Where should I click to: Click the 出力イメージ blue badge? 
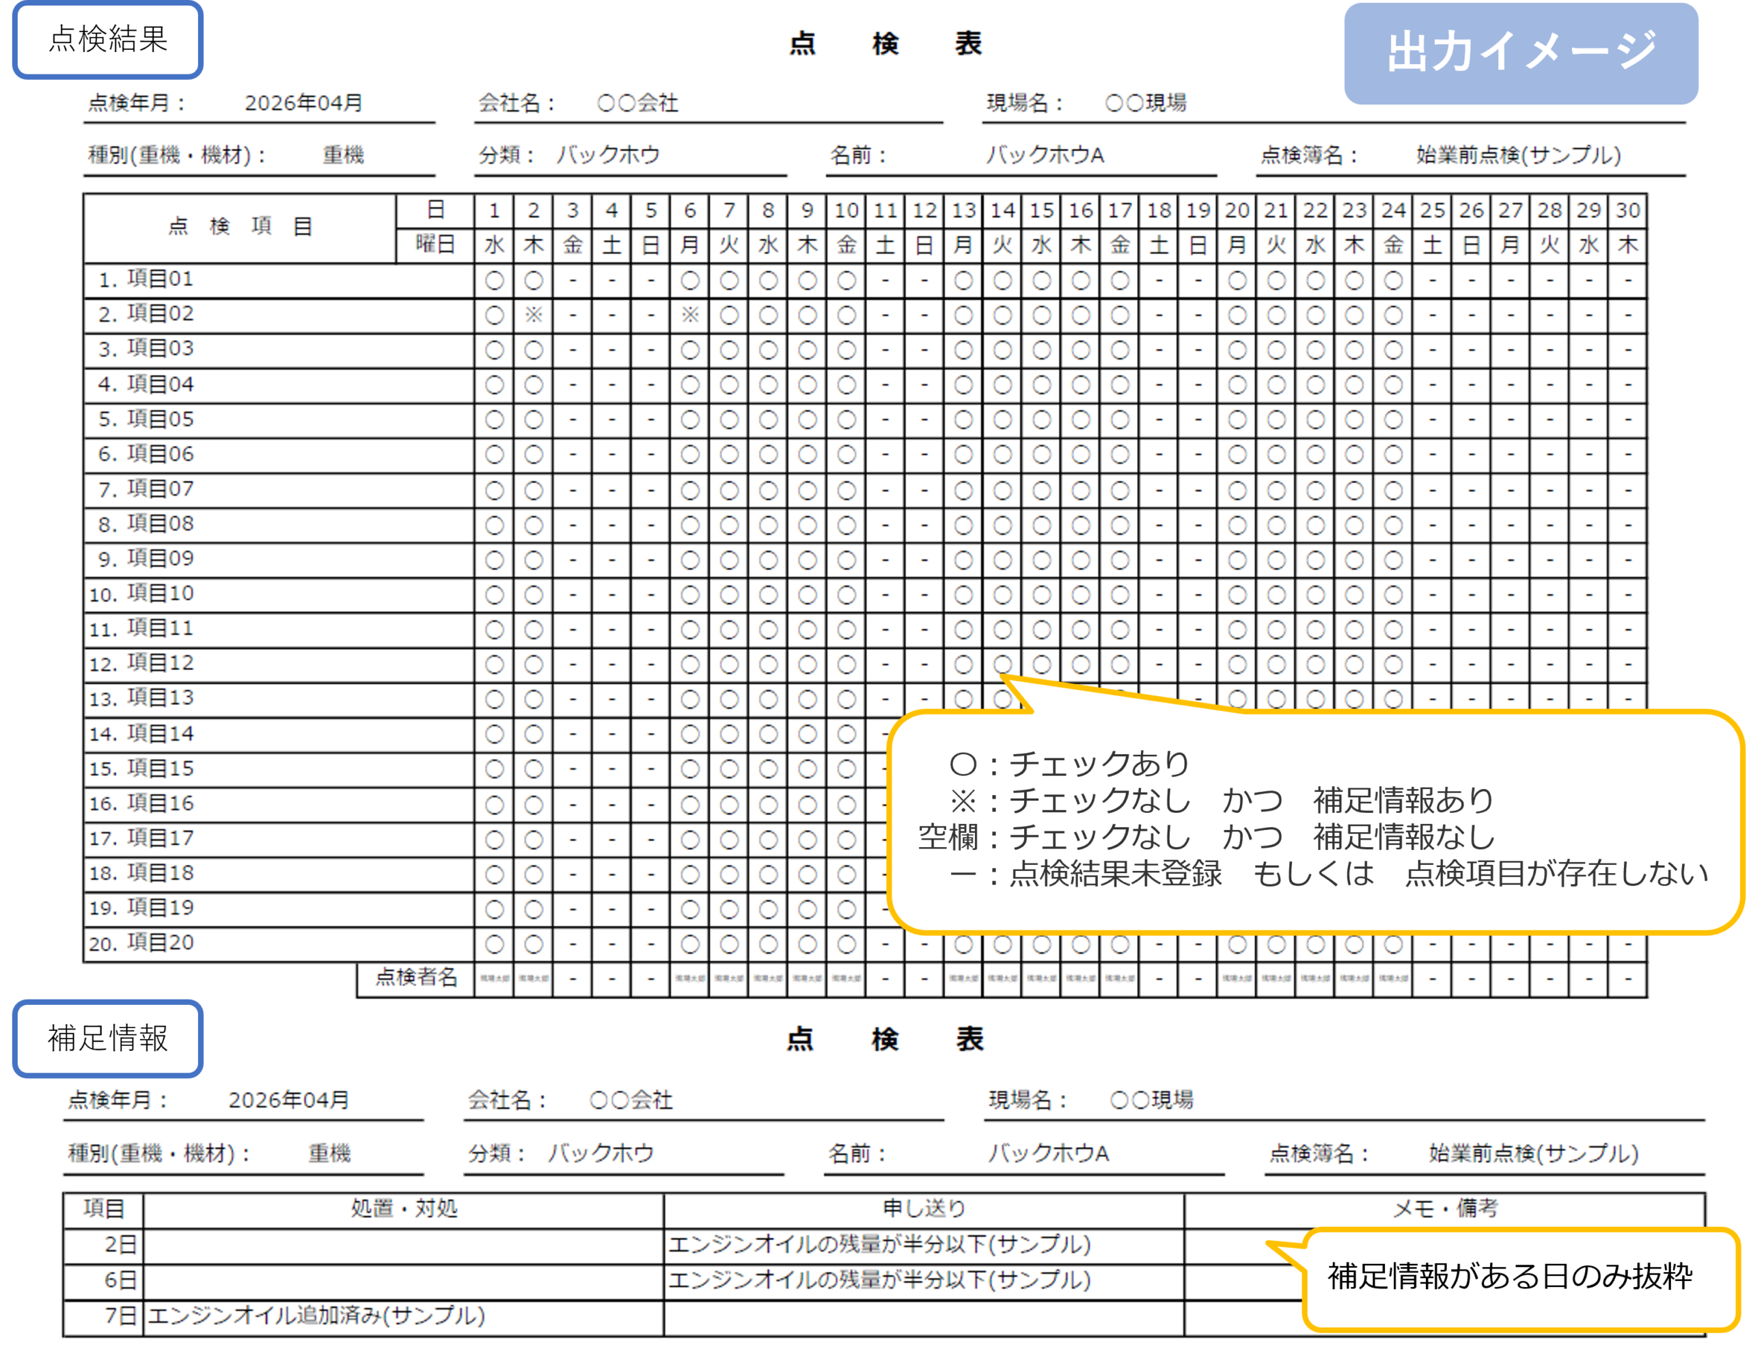point(1520,53)
